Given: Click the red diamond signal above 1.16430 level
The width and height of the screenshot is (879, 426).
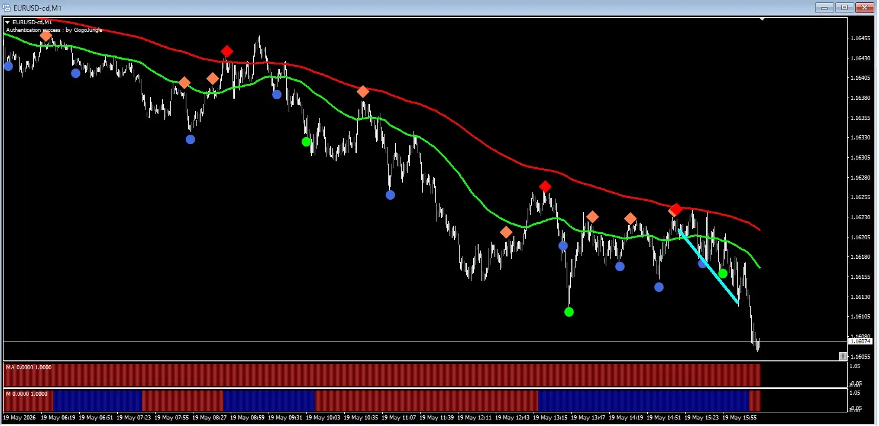Looking at the screenshot, I should pos(227,51).
